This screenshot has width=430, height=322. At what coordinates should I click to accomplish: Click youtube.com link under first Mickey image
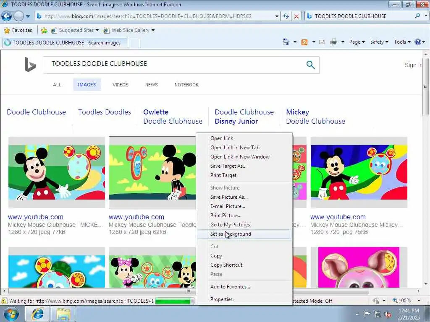coord(36,217)
